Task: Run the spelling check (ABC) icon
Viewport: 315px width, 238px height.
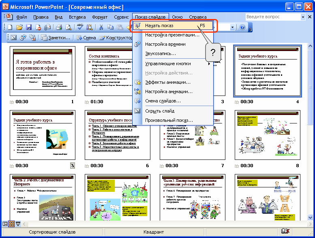Action: (80, 27)
